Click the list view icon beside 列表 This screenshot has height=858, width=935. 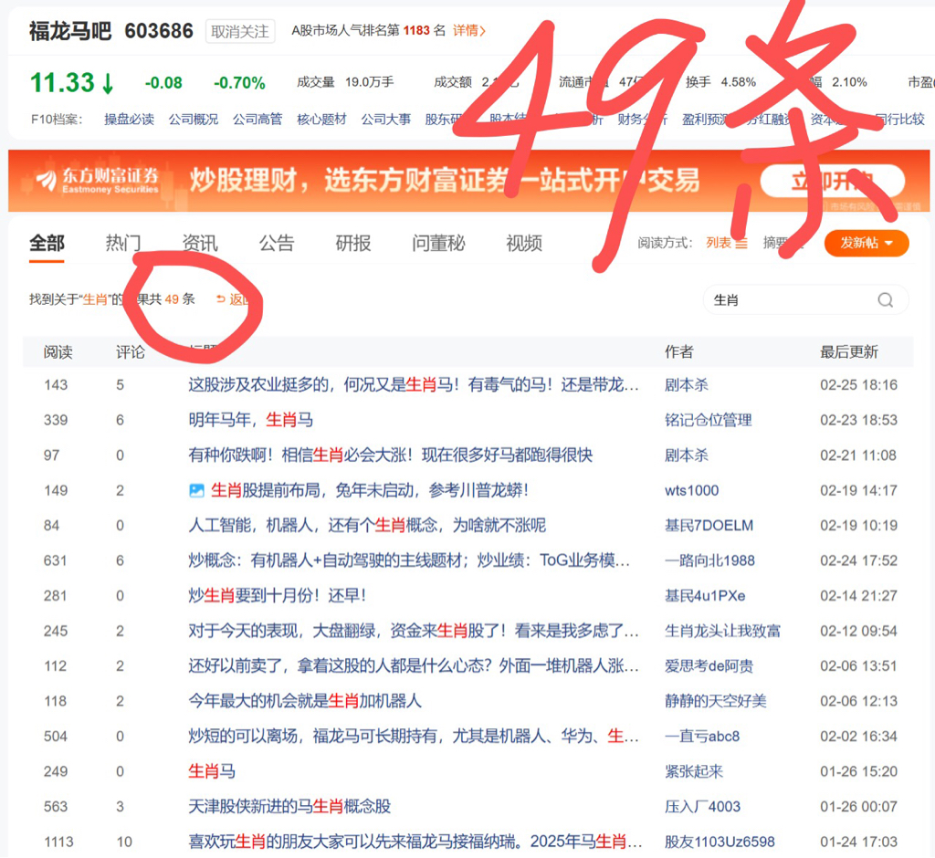tap(741, 244)
